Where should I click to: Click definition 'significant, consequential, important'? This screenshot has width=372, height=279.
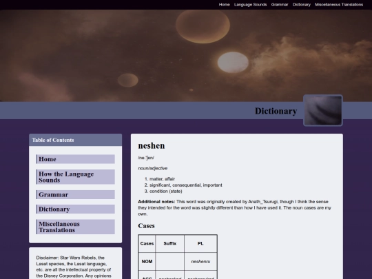coord(186,185)
